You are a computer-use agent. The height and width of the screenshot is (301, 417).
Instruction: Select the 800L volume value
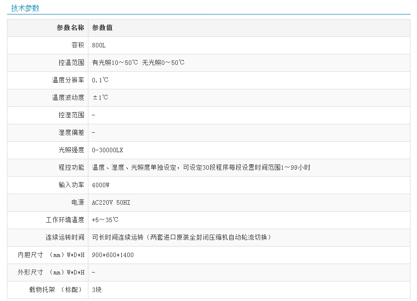click(x=99, y=45)
